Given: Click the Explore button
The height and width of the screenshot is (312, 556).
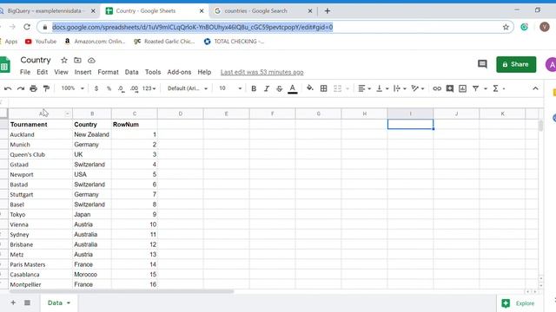Looking at the screenshot, I should [519, 303].
